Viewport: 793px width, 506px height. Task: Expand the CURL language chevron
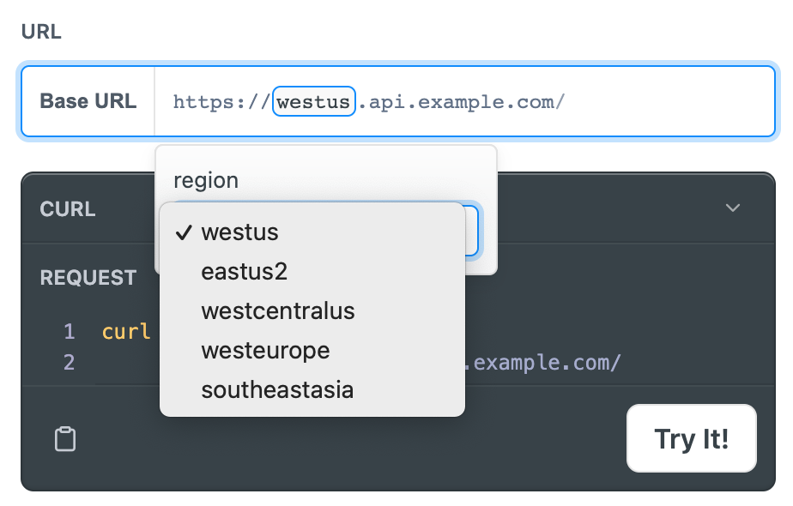732,208
